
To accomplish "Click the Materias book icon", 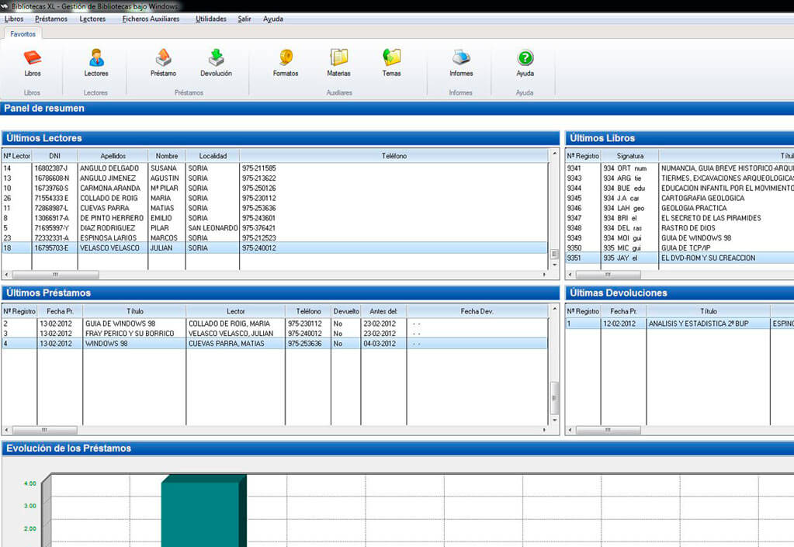I will 338,58.
